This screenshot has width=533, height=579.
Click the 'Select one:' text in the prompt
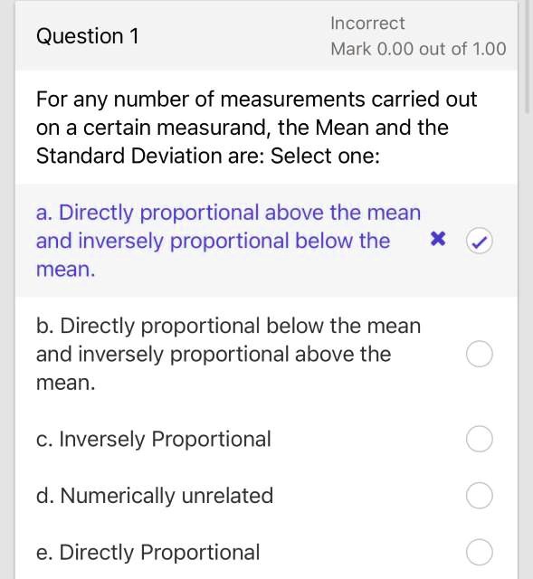tap(325, 156)
